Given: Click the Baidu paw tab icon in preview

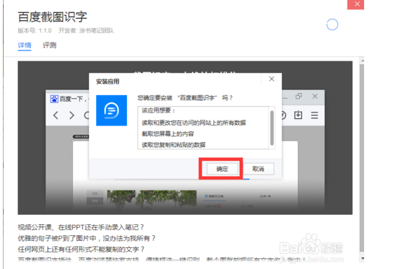Looking at the screenshot, I should tap(54, 99).
